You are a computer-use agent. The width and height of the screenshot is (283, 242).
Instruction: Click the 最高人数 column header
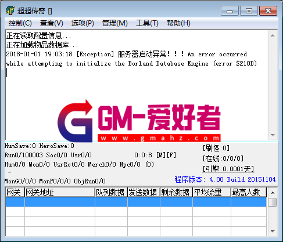pyautogui.click(x=249, y=192)
